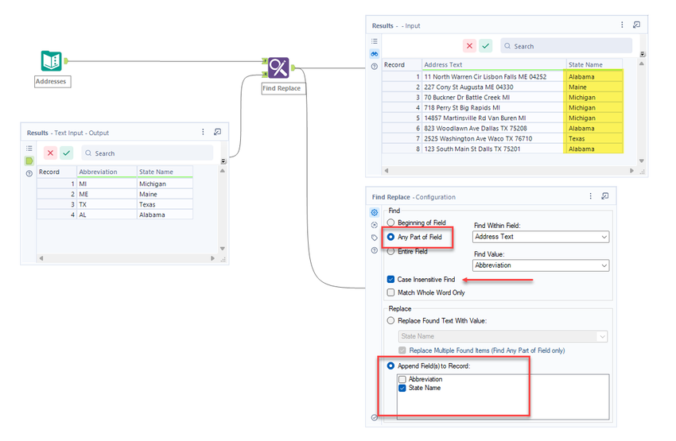This screenshot has width=676, height=441.
Task: Select green output anchor in Text Input results
Action: click(x=29, y=161)
